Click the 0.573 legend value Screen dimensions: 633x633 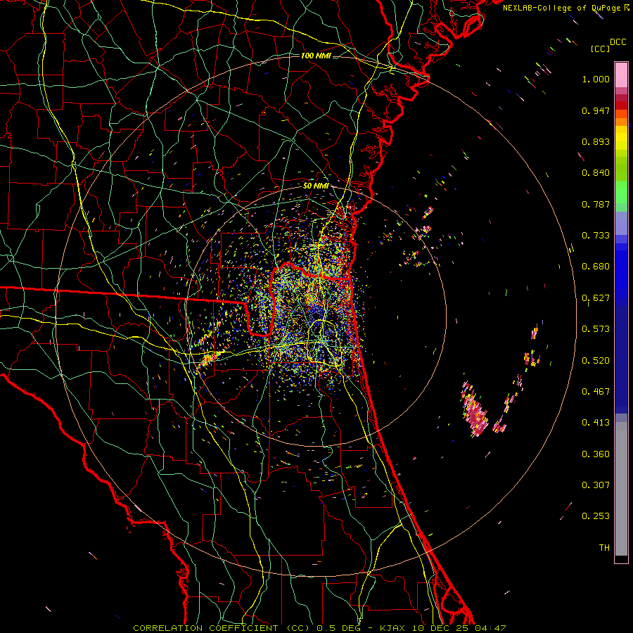[596, 329]
